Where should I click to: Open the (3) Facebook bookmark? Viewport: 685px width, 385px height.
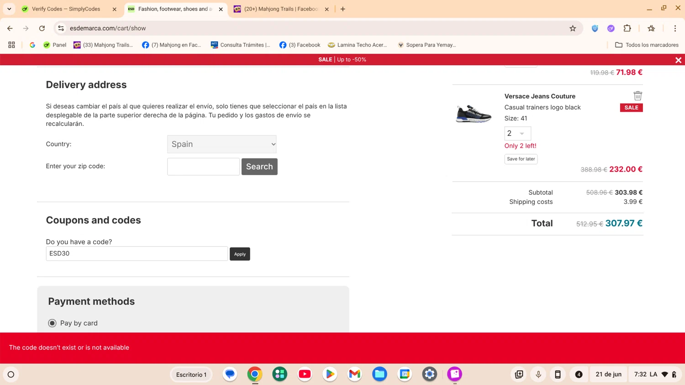[300, 45]
